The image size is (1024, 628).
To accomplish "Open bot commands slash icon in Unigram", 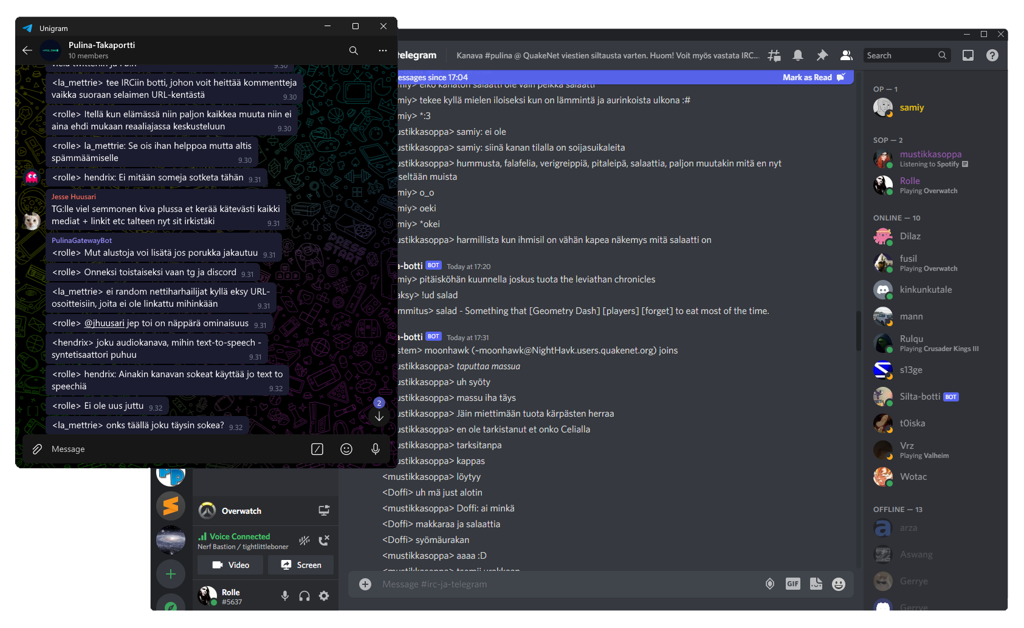I will (317, 449).
